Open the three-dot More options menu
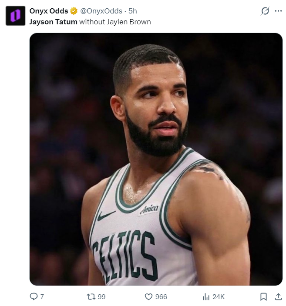 coord(278,11)
